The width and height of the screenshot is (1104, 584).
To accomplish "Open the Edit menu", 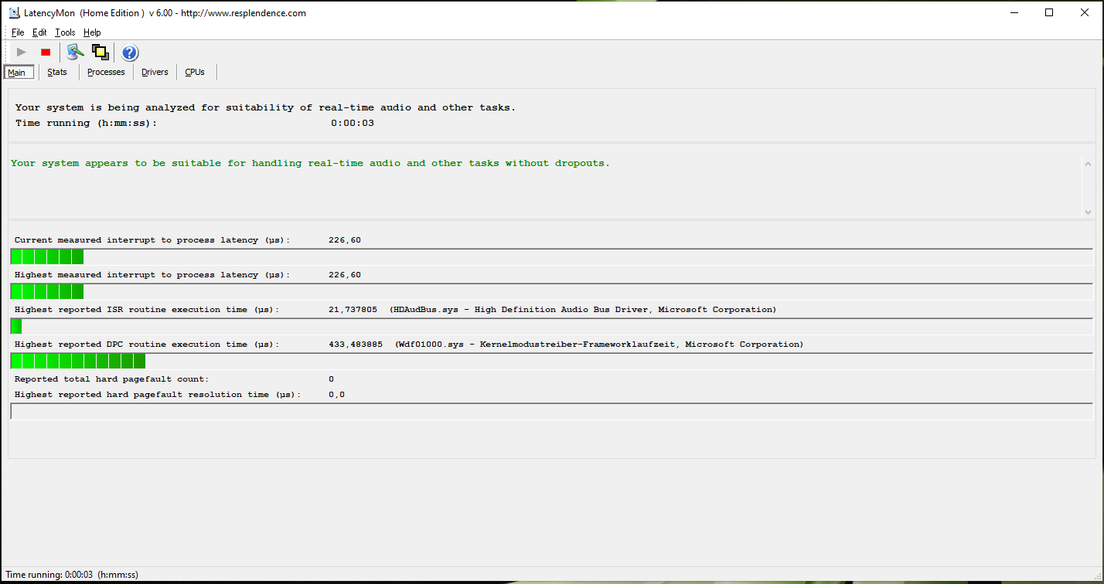I will [39, 32].
